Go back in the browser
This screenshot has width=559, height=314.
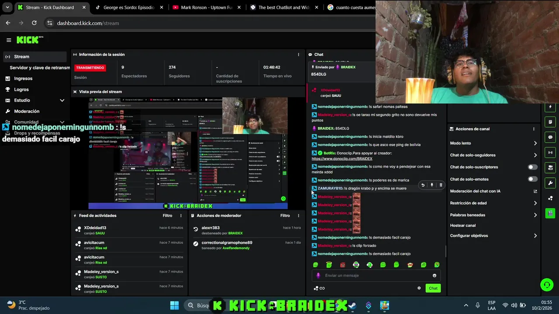click(x=8, y=23)
